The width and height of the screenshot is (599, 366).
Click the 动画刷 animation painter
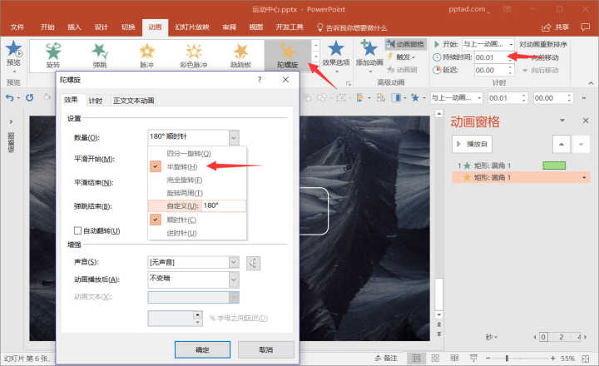402,70
